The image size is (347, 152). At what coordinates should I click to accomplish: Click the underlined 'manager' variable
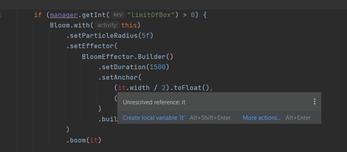[x=64, y=15]
